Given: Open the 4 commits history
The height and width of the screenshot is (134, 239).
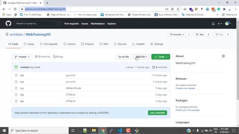Looking at the screenshot, I should pyautogui.click(x=159, y=67).
